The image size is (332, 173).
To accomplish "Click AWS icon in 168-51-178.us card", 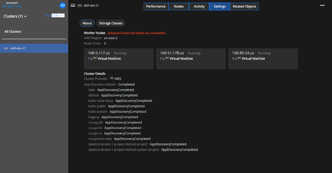I will tap(167, 58).
